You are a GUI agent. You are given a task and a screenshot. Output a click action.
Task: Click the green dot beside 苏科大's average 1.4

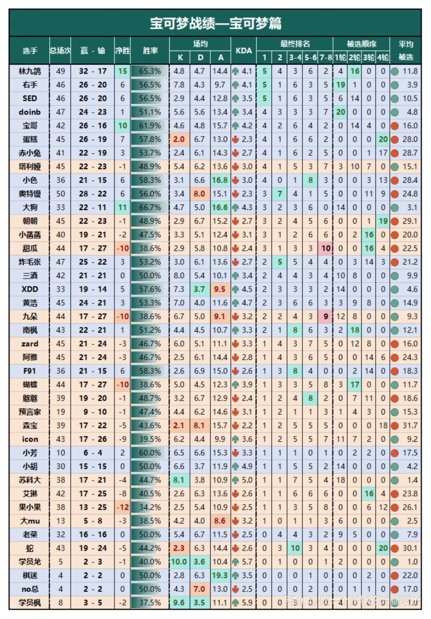pyautogui.click(x=395, y=480)
